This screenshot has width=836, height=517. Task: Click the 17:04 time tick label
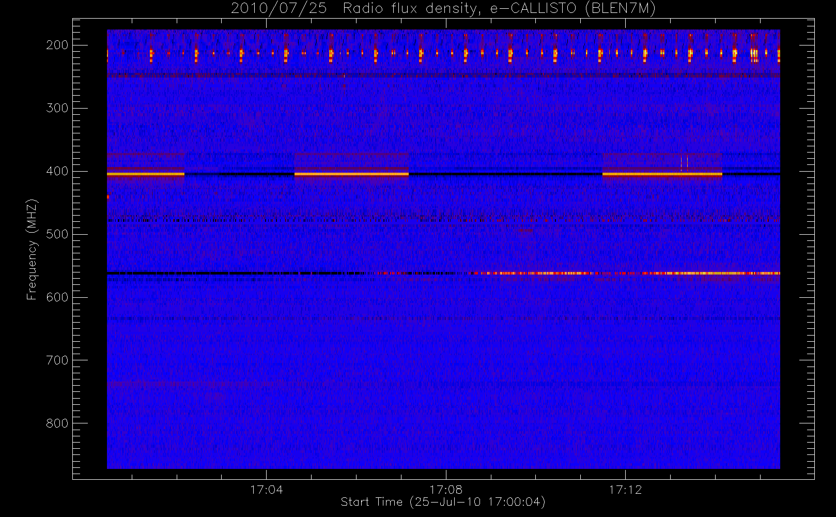[x=267, y=490]
